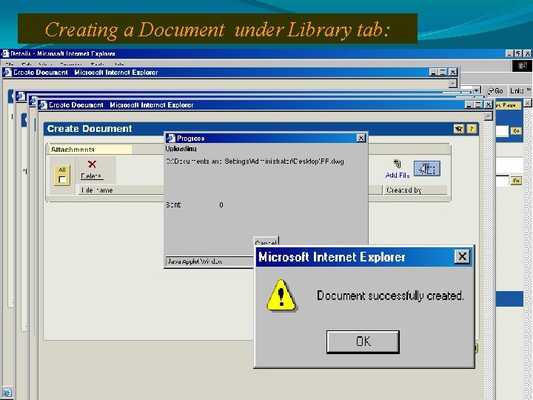Restore down the Details Internet Explorer window
Viewport: 533px width, 400px height.
click(x=518, y=53)
